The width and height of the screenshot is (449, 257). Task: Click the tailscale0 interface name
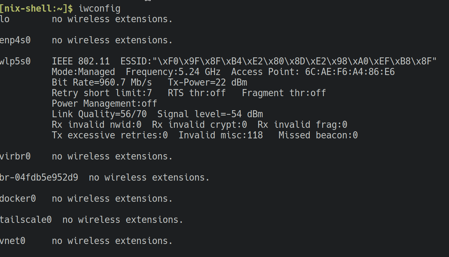click(26, 220)
